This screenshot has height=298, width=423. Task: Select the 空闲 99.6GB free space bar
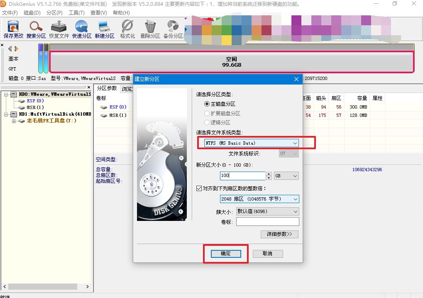[x=232, y=62]
